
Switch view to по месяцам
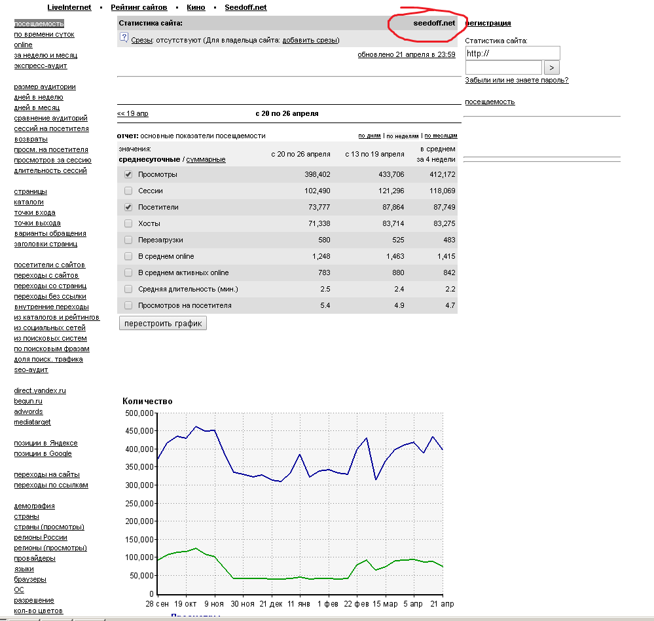click(441, 136)
